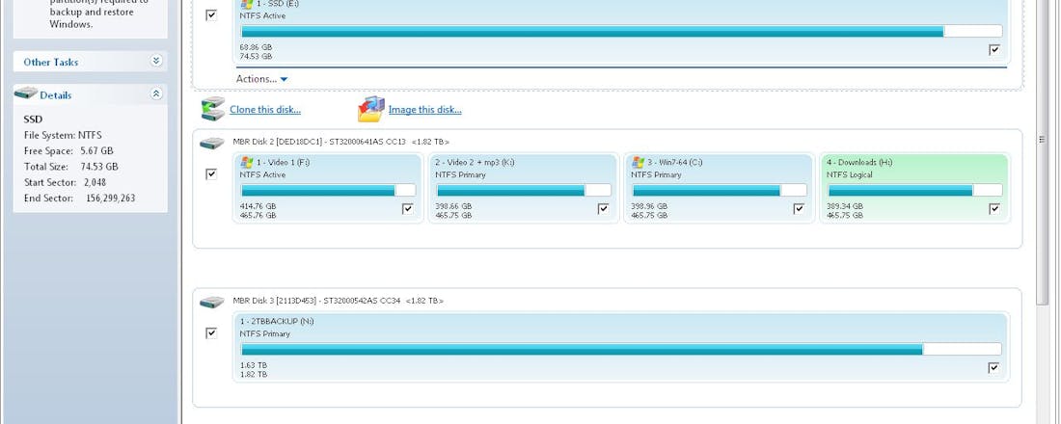
Task: Click Windows flag icon on Win7-64 (C:)
Action: [638, 163]
